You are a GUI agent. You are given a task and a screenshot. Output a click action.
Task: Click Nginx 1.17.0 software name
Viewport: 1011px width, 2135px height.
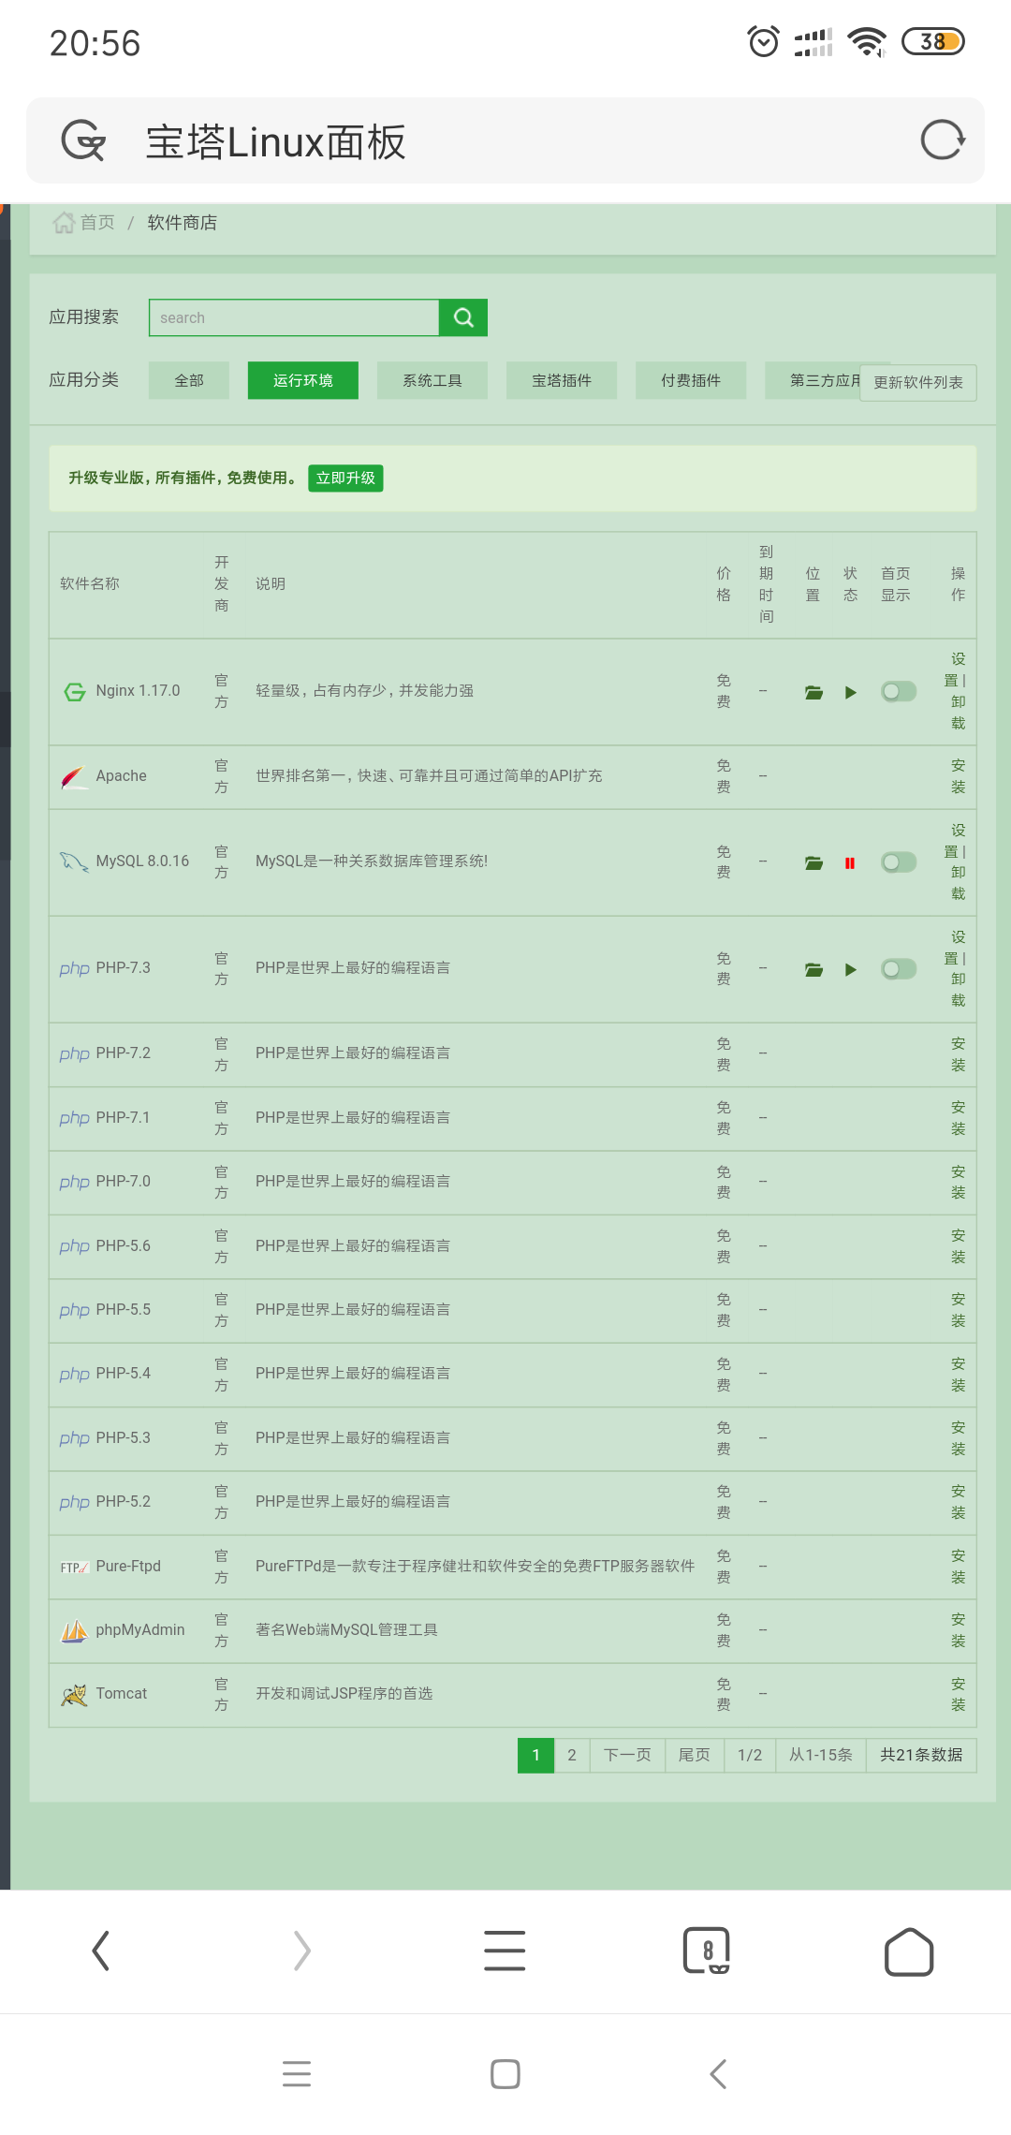138,691
